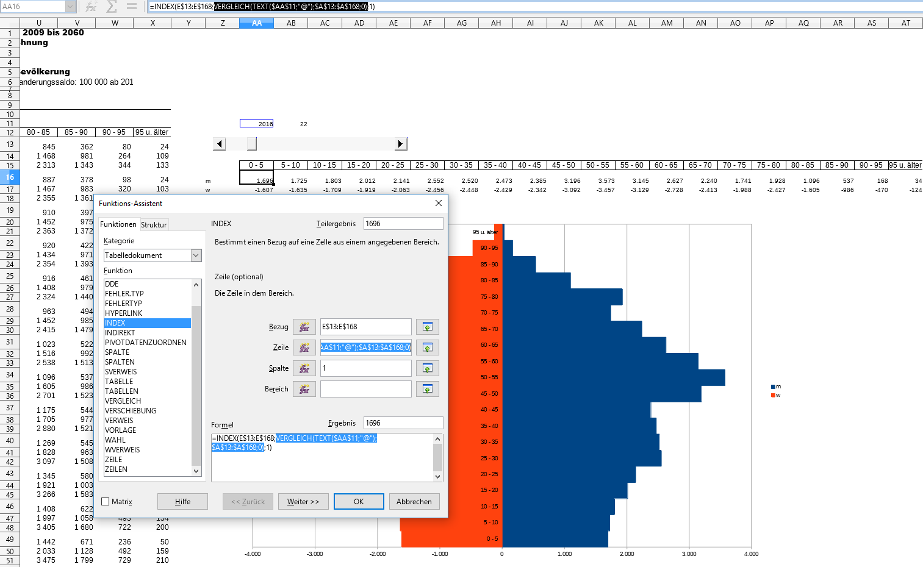Viewport: 923px width, 567px height.
Task: Click the fx button beside Bereich
Action: tap(304, 389)
